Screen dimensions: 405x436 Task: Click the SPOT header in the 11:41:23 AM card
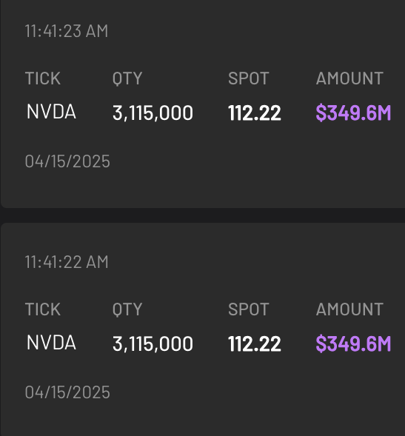click(249, 78)
